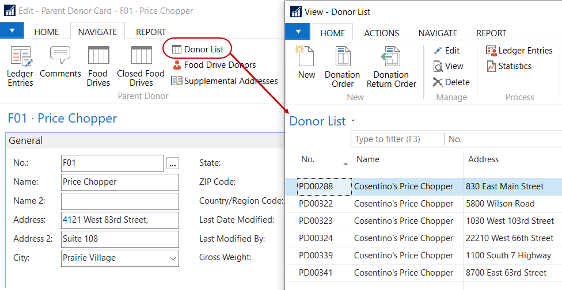Switch to REPORT tab in Parent Donor Card
The image size is (562, 290).
click(151, 32)
